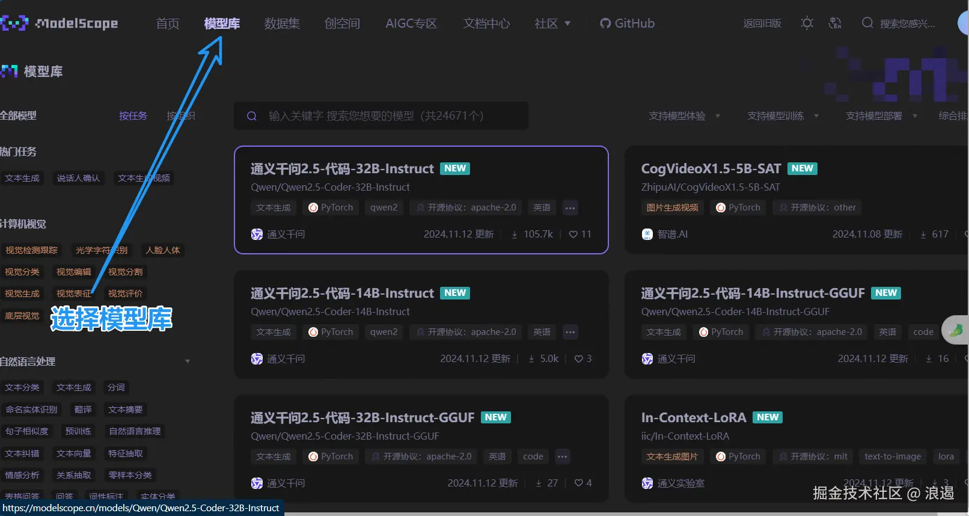Click the search magnifier icon in header
This screenshot has height=516, width=969.
click(x=867, y=23)
